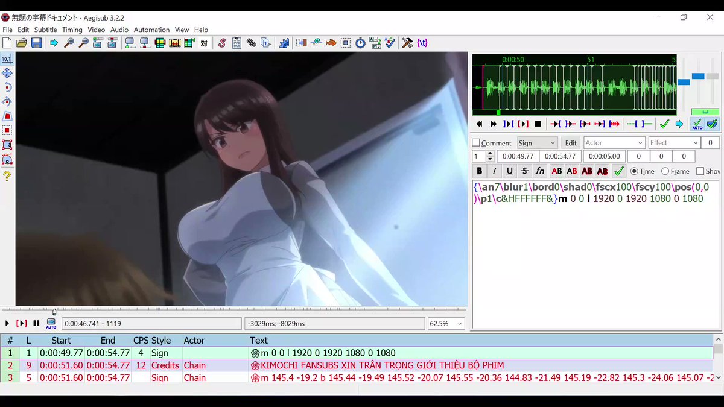The width and height of the screenshot is (724, 407).
Task: Open the Video menu
Action: coord(96,30)
